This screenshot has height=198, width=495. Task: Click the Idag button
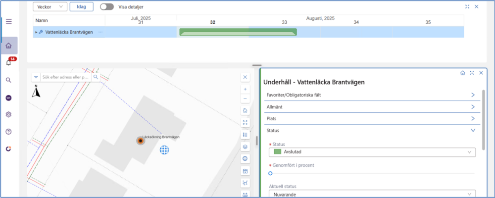tap(82, 7)
